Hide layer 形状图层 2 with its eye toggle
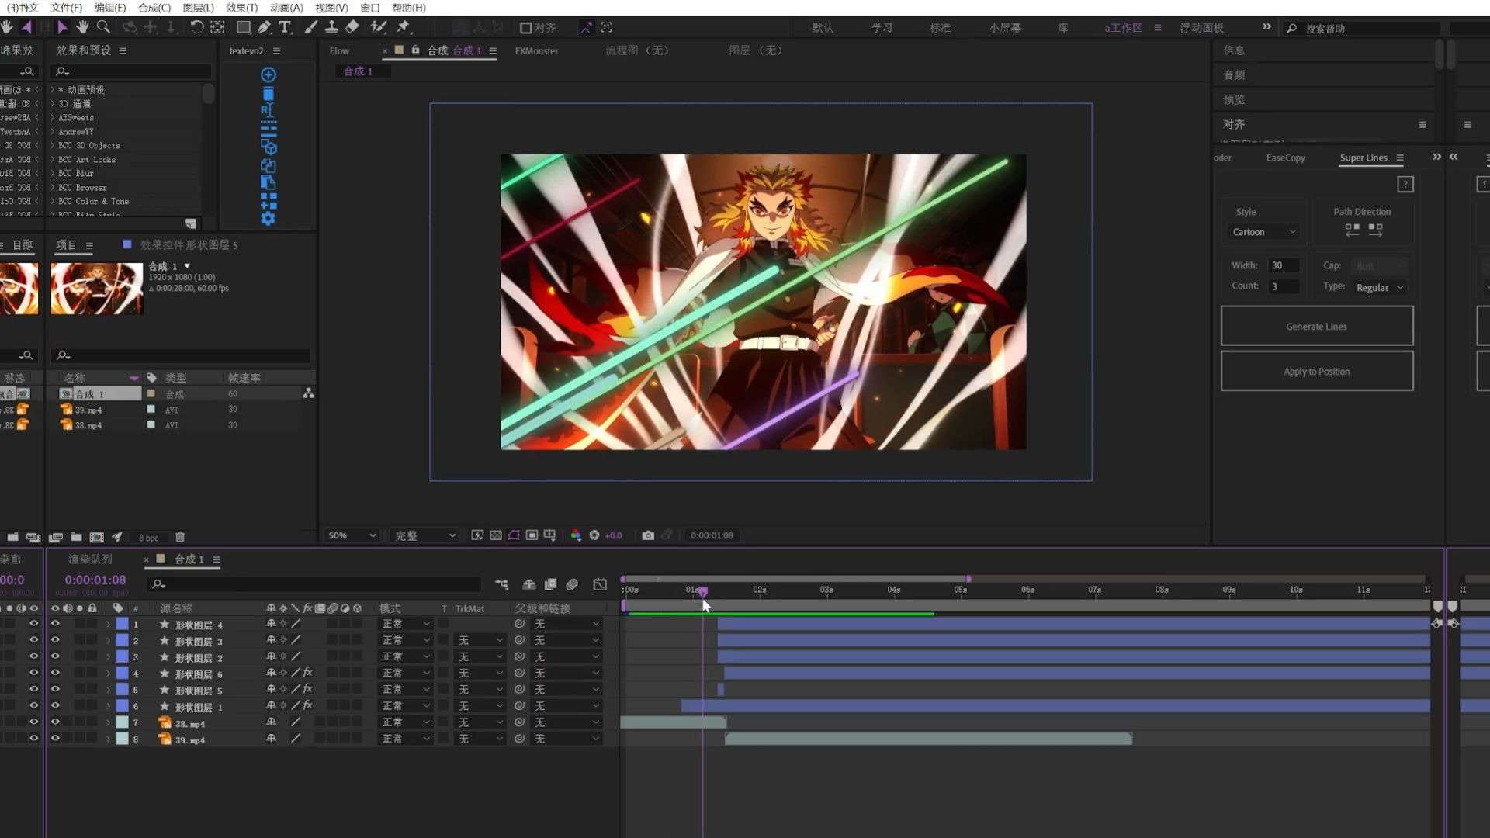Viewport: 1490px width, 838px height. (55, 656)
